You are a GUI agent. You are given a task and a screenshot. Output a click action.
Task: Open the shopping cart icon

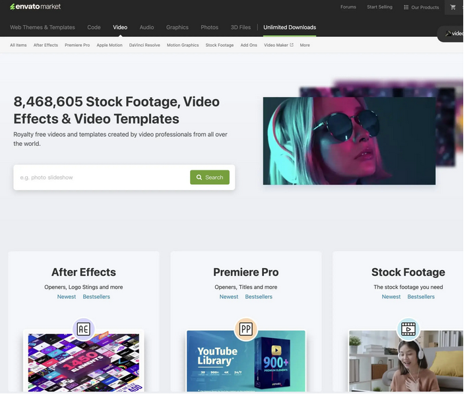tap(453, 7)
